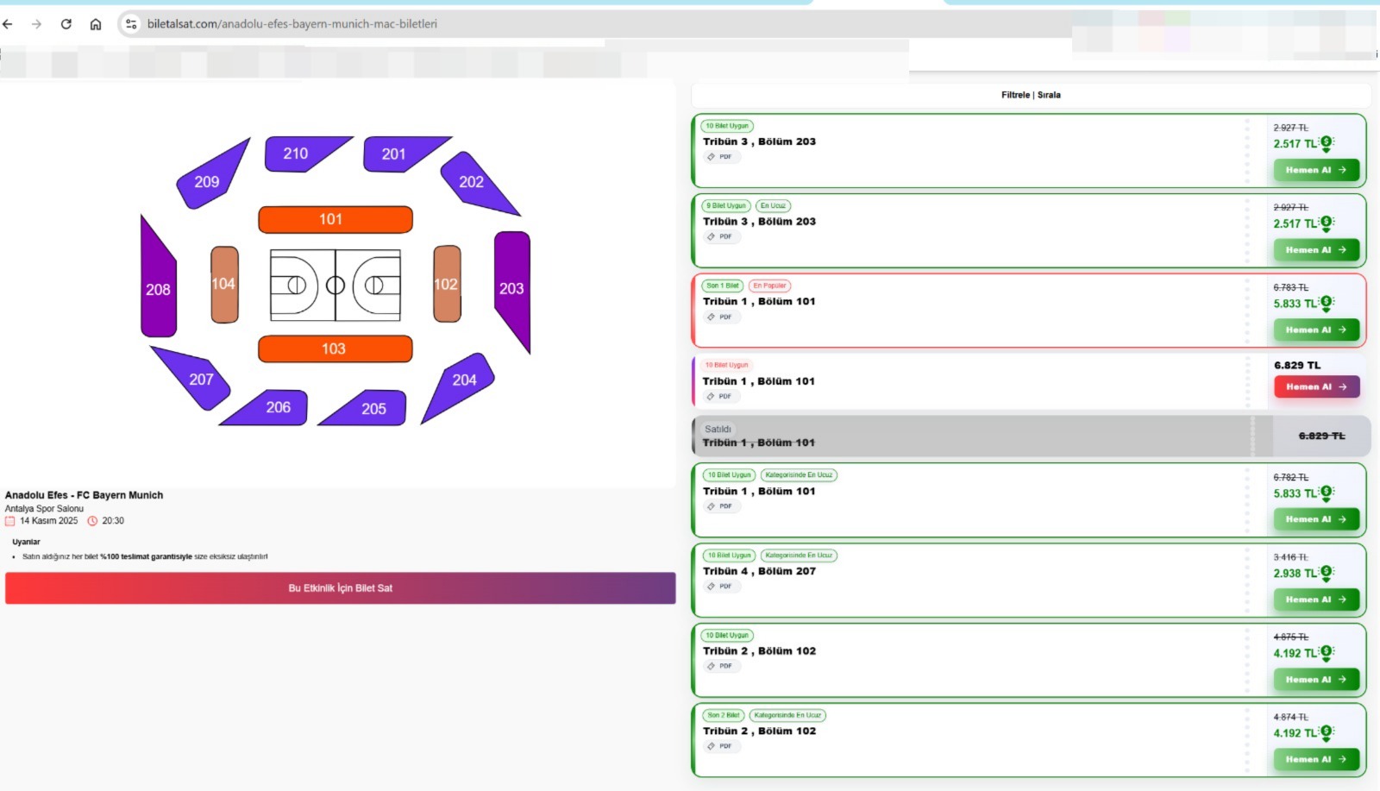Viewport: 1380px width, 791px height.
Task: Click PDF badge on 10 Bilet Bölüm 102 listing
Action: click(x=721, y=666)
